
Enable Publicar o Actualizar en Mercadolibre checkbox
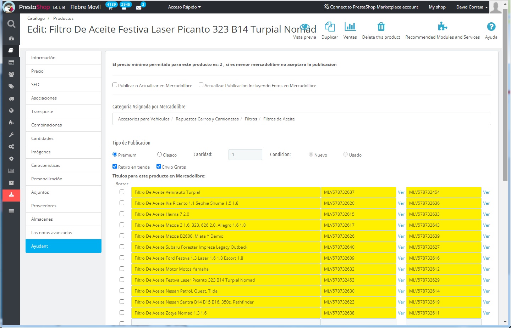click(115, 85)
